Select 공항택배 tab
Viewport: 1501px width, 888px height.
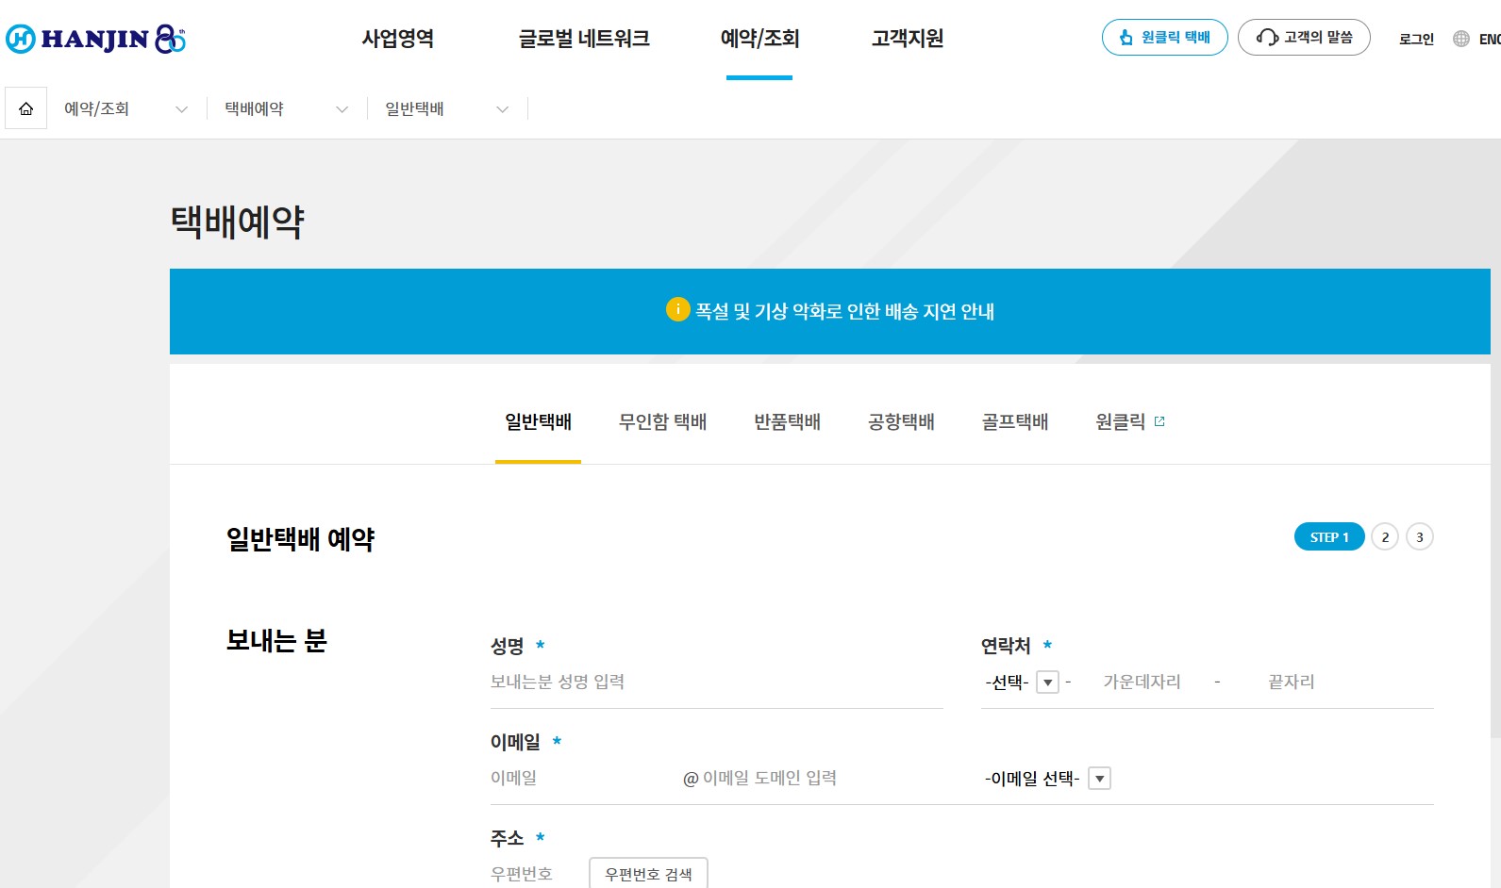coord(901,421)
